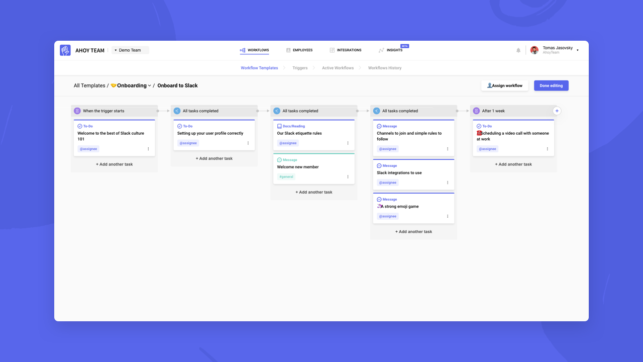Click the hourglass icon on 'After 1 week'
Screen dimensions: 643x362
[x=477, y=111]
